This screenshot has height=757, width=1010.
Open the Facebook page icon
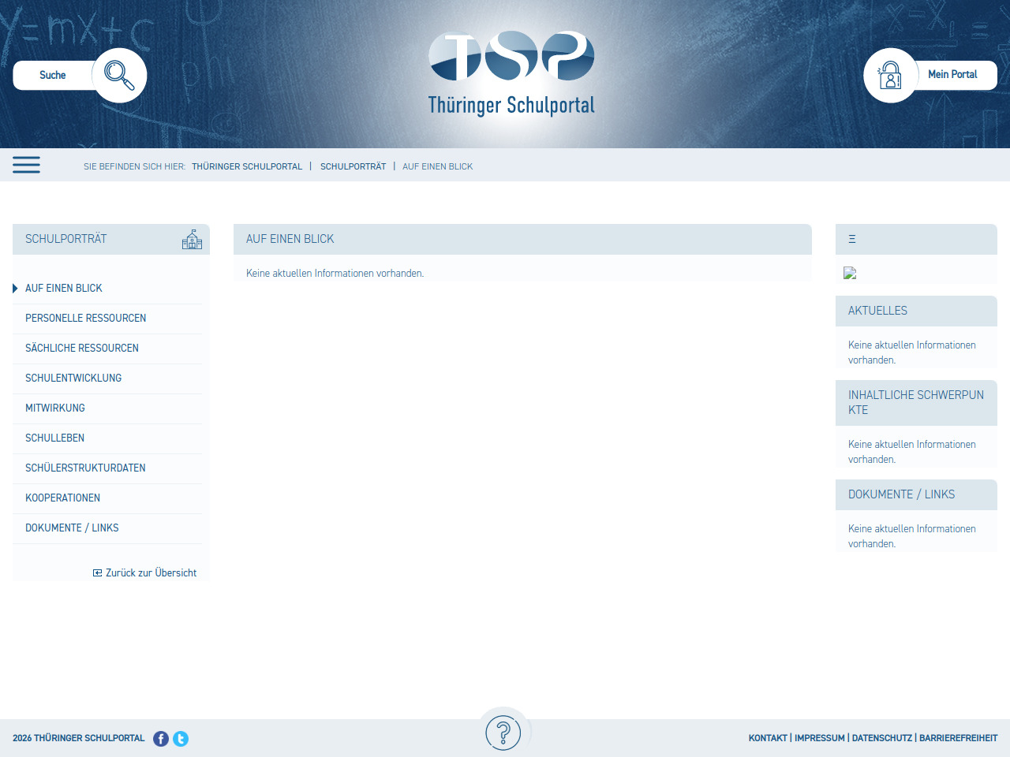click(161, 739)
